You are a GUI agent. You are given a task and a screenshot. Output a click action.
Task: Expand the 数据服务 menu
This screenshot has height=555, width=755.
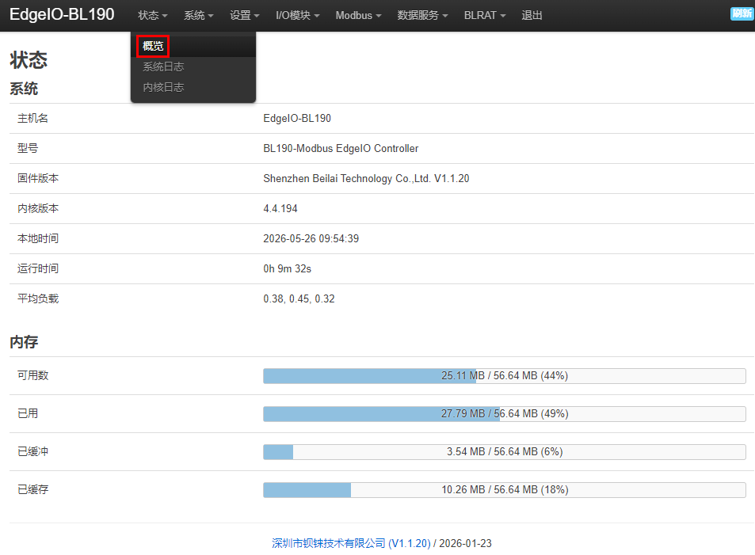click(422, 15)
